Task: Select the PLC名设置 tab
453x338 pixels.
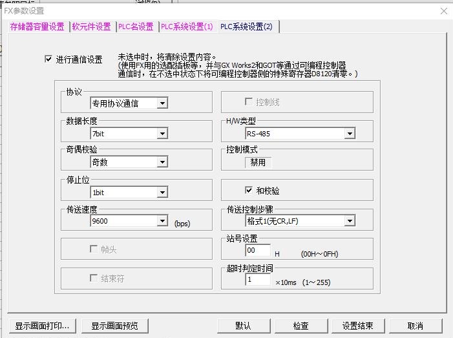Action: pyautogui.click(x=136, y=26)
